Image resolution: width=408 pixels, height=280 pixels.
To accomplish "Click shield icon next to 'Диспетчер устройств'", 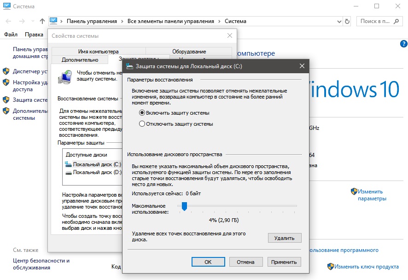I will [6, 71].
